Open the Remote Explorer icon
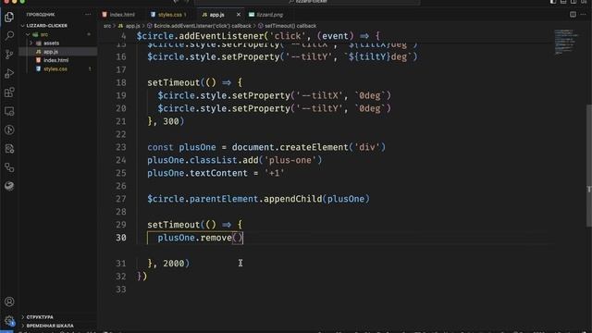This screenshot has width=592, height=333. point(9,111)
